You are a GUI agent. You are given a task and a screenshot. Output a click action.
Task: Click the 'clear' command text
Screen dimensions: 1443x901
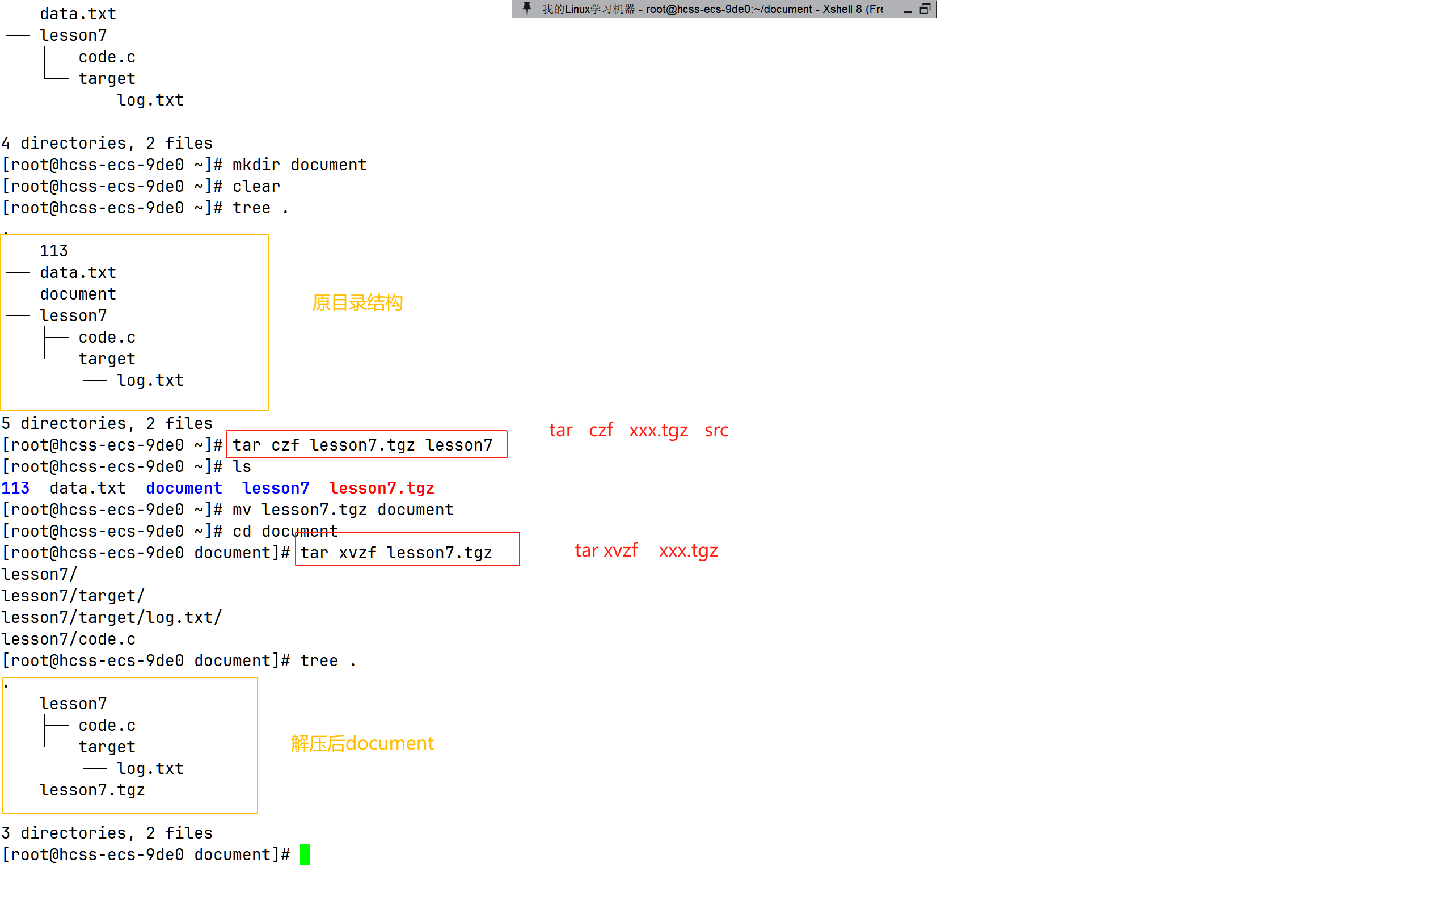tap(256, 187)
